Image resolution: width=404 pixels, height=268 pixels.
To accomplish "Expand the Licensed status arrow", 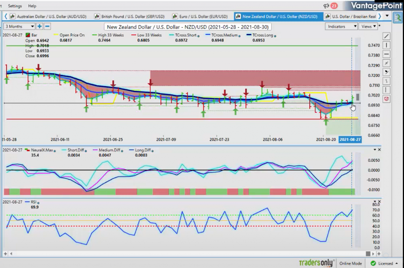I will [x=396, y=263].
